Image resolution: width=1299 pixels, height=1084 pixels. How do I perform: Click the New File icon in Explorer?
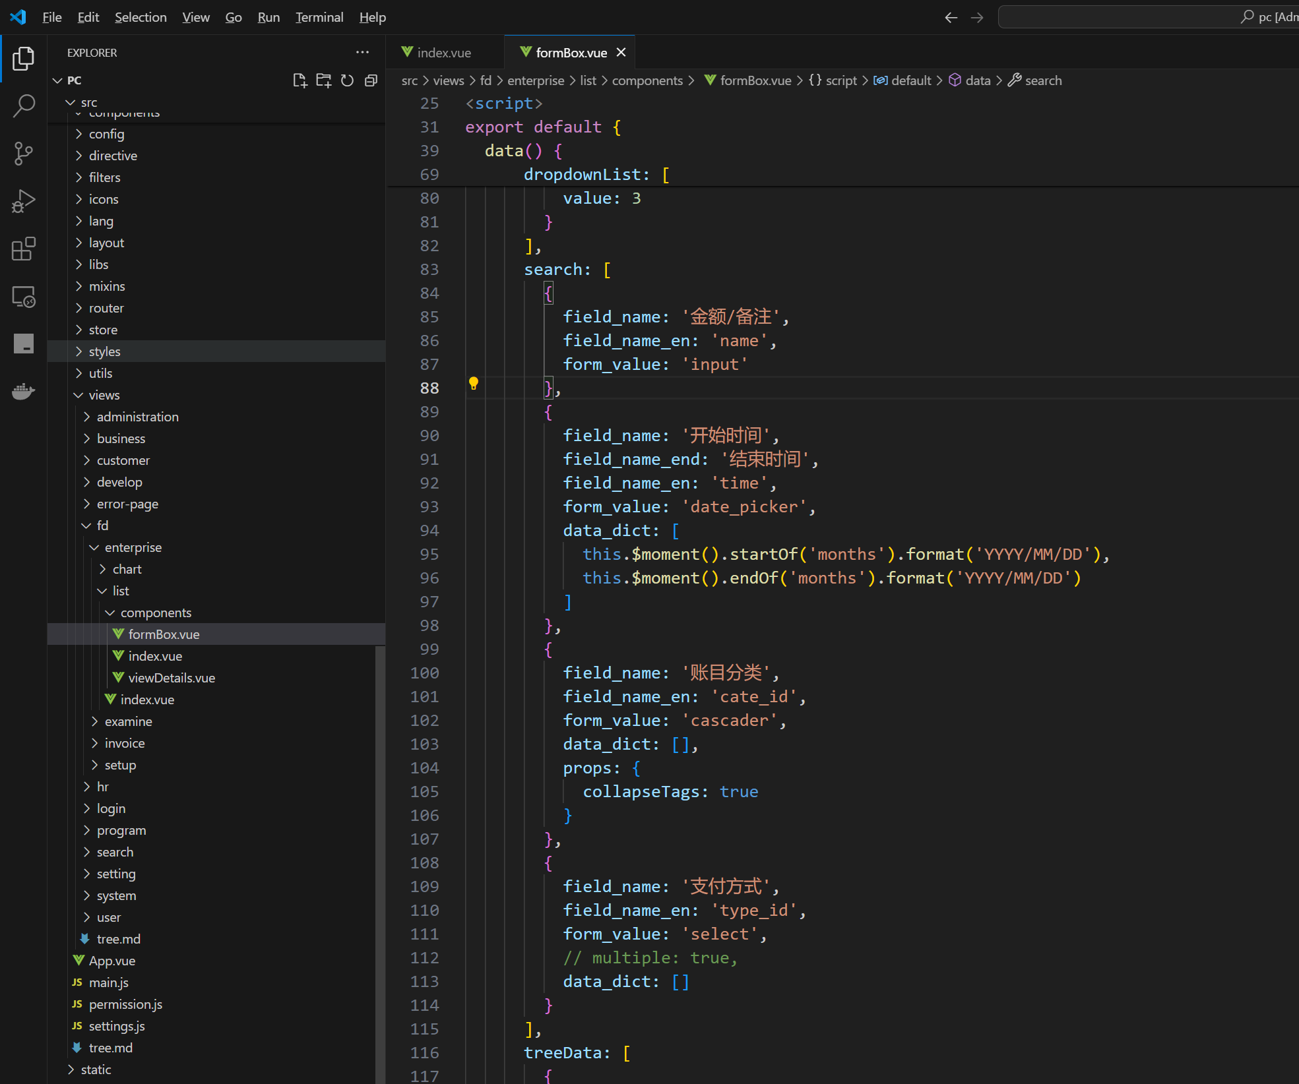click(x=300, y=80)
